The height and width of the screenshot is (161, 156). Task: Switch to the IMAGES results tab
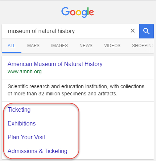pyautogui.click(x=59, y=46)
